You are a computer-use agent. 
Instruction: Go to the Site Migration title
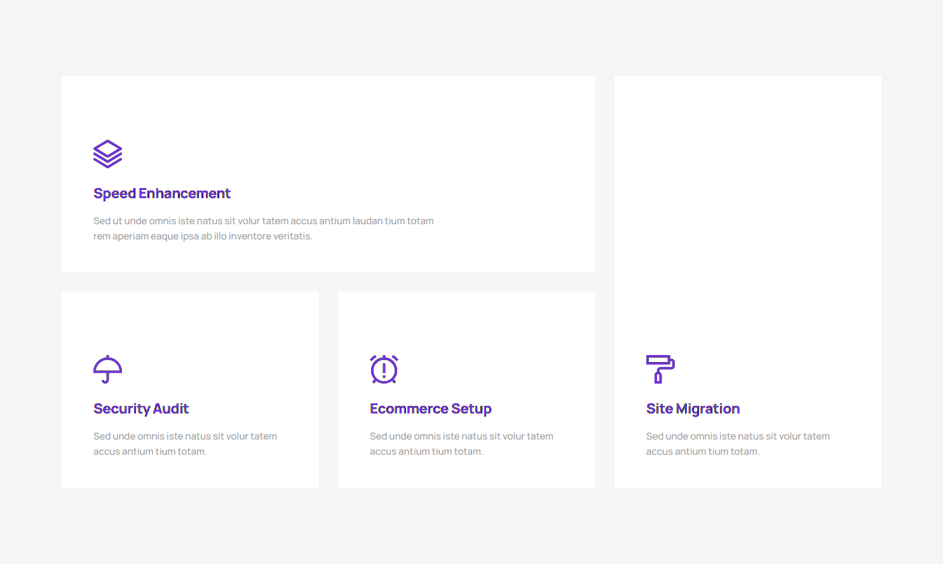click(x=693, y=408)
